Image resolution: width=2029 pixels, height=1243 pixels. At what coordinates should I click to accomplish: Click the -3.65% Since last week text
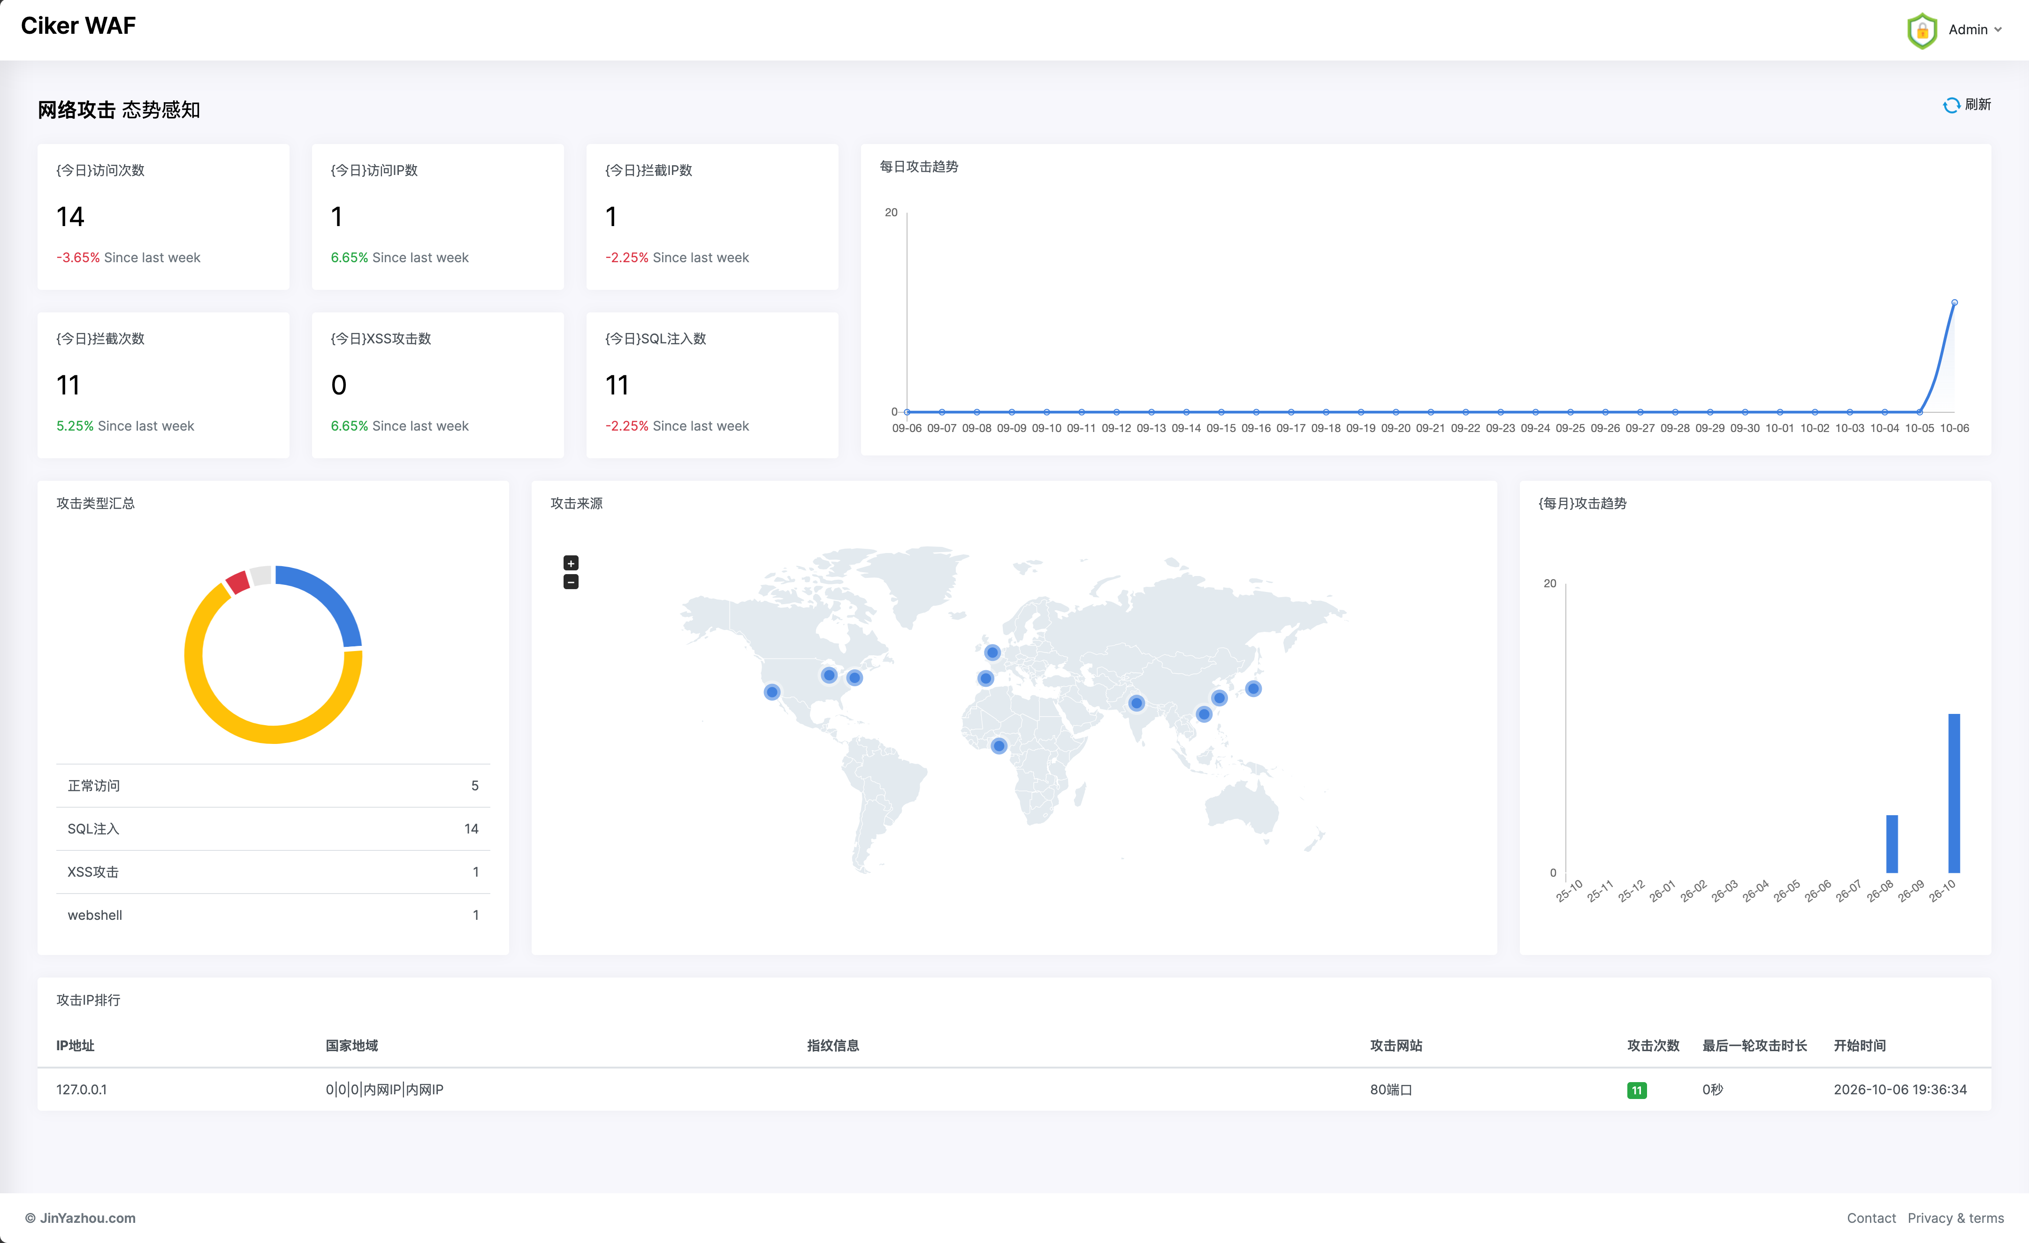coord(129,258)
